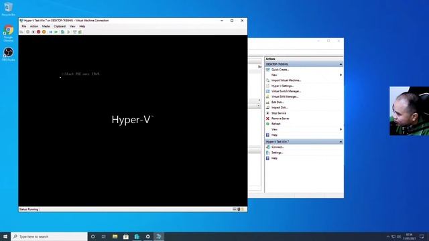Create a checkpoint from VM toolbar
Viewport: 429px width, 241px height.
(62, 32)
